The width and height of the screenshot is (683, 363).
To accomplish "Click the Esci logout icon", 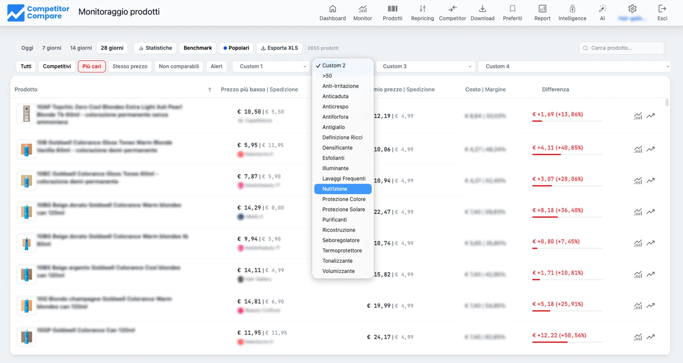I will [662, 9].
